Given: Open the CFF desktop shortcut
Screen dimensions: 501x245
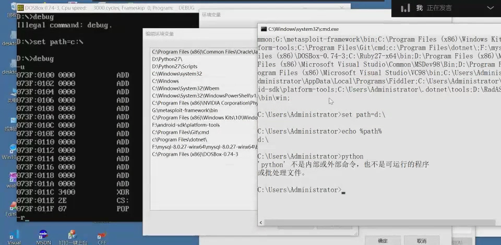Looking at the screenshot, I should pyautogui.click(x=102, y=235).
